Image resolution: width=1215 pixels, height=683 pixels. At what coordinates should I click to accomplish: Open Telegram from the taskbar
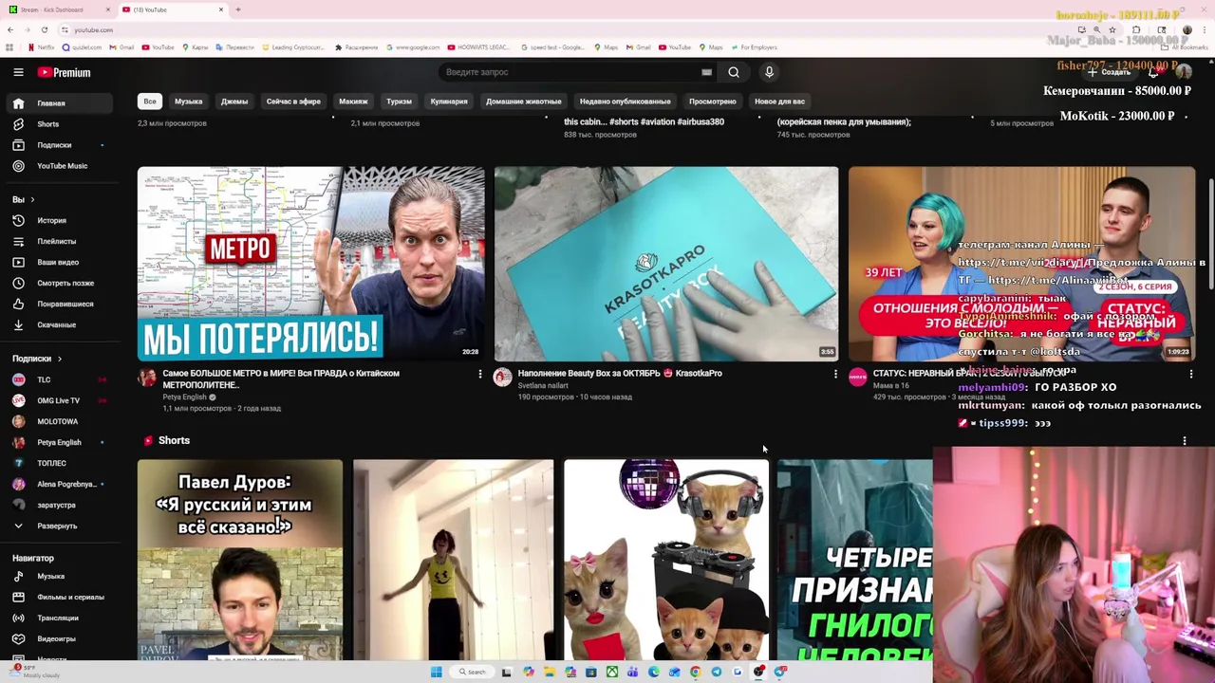point(716,672)
